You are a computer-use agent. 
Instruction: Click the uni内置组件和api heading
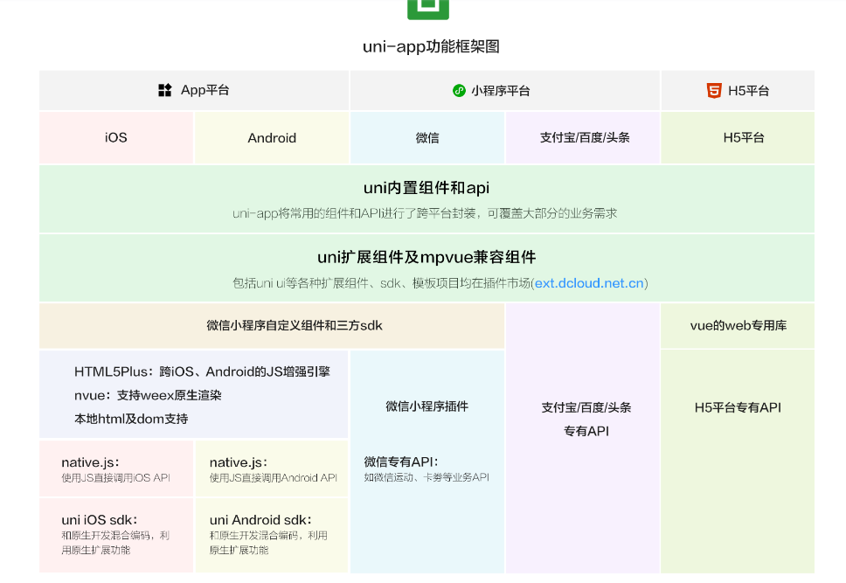pos(426,188)
